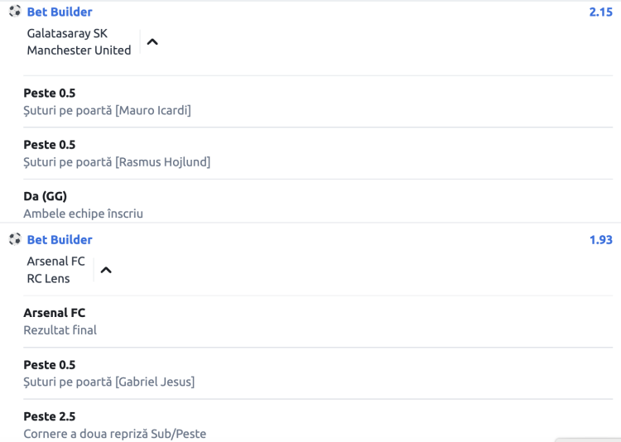621x442 pixels.
Task: Click the Peste 2.5 second-half corners selection
Action: coord(49,416)
